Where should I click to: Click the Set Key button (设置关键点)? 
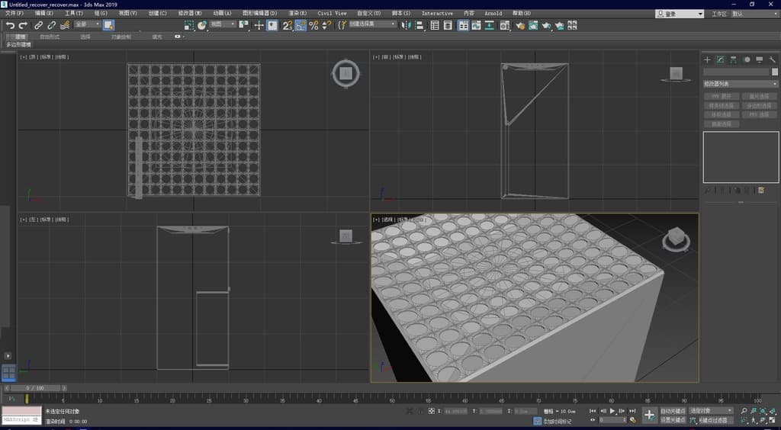pos(672,419)
